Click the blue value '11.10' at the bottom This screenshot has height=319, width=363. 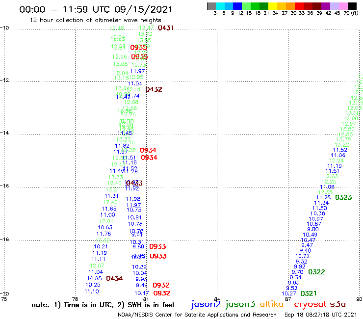tap(92, 292)
